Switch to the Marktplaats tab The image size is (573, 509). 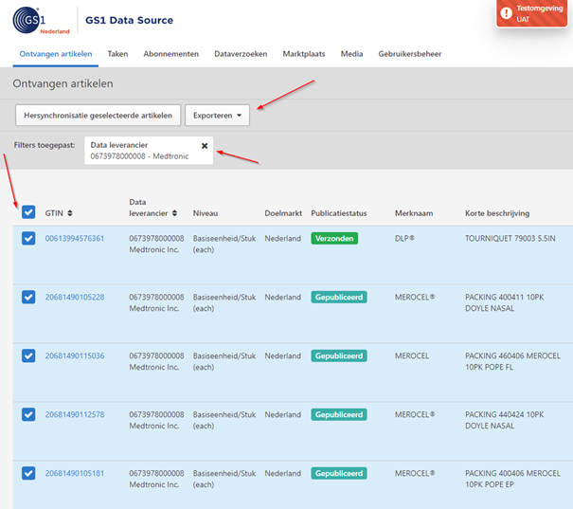304,54
